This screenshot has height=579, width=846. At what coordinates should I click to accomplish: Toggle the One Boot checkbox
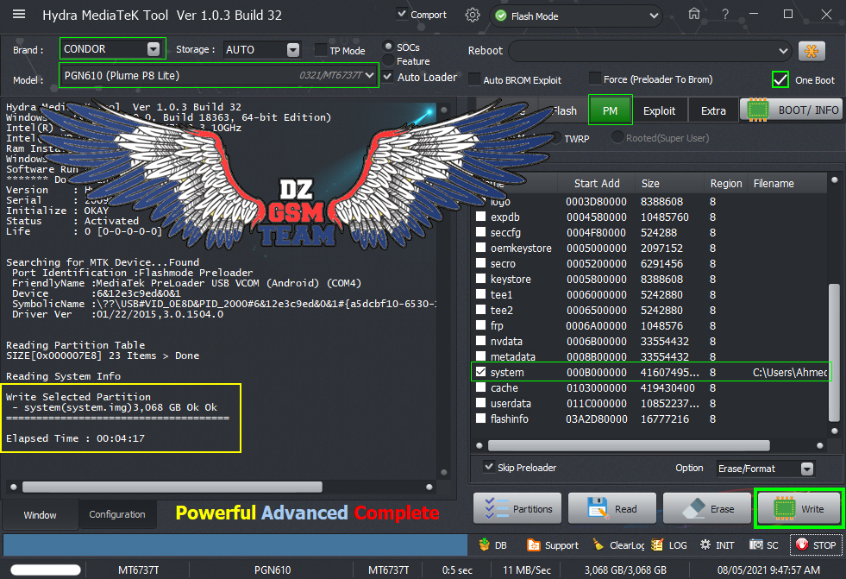point(780,79)
